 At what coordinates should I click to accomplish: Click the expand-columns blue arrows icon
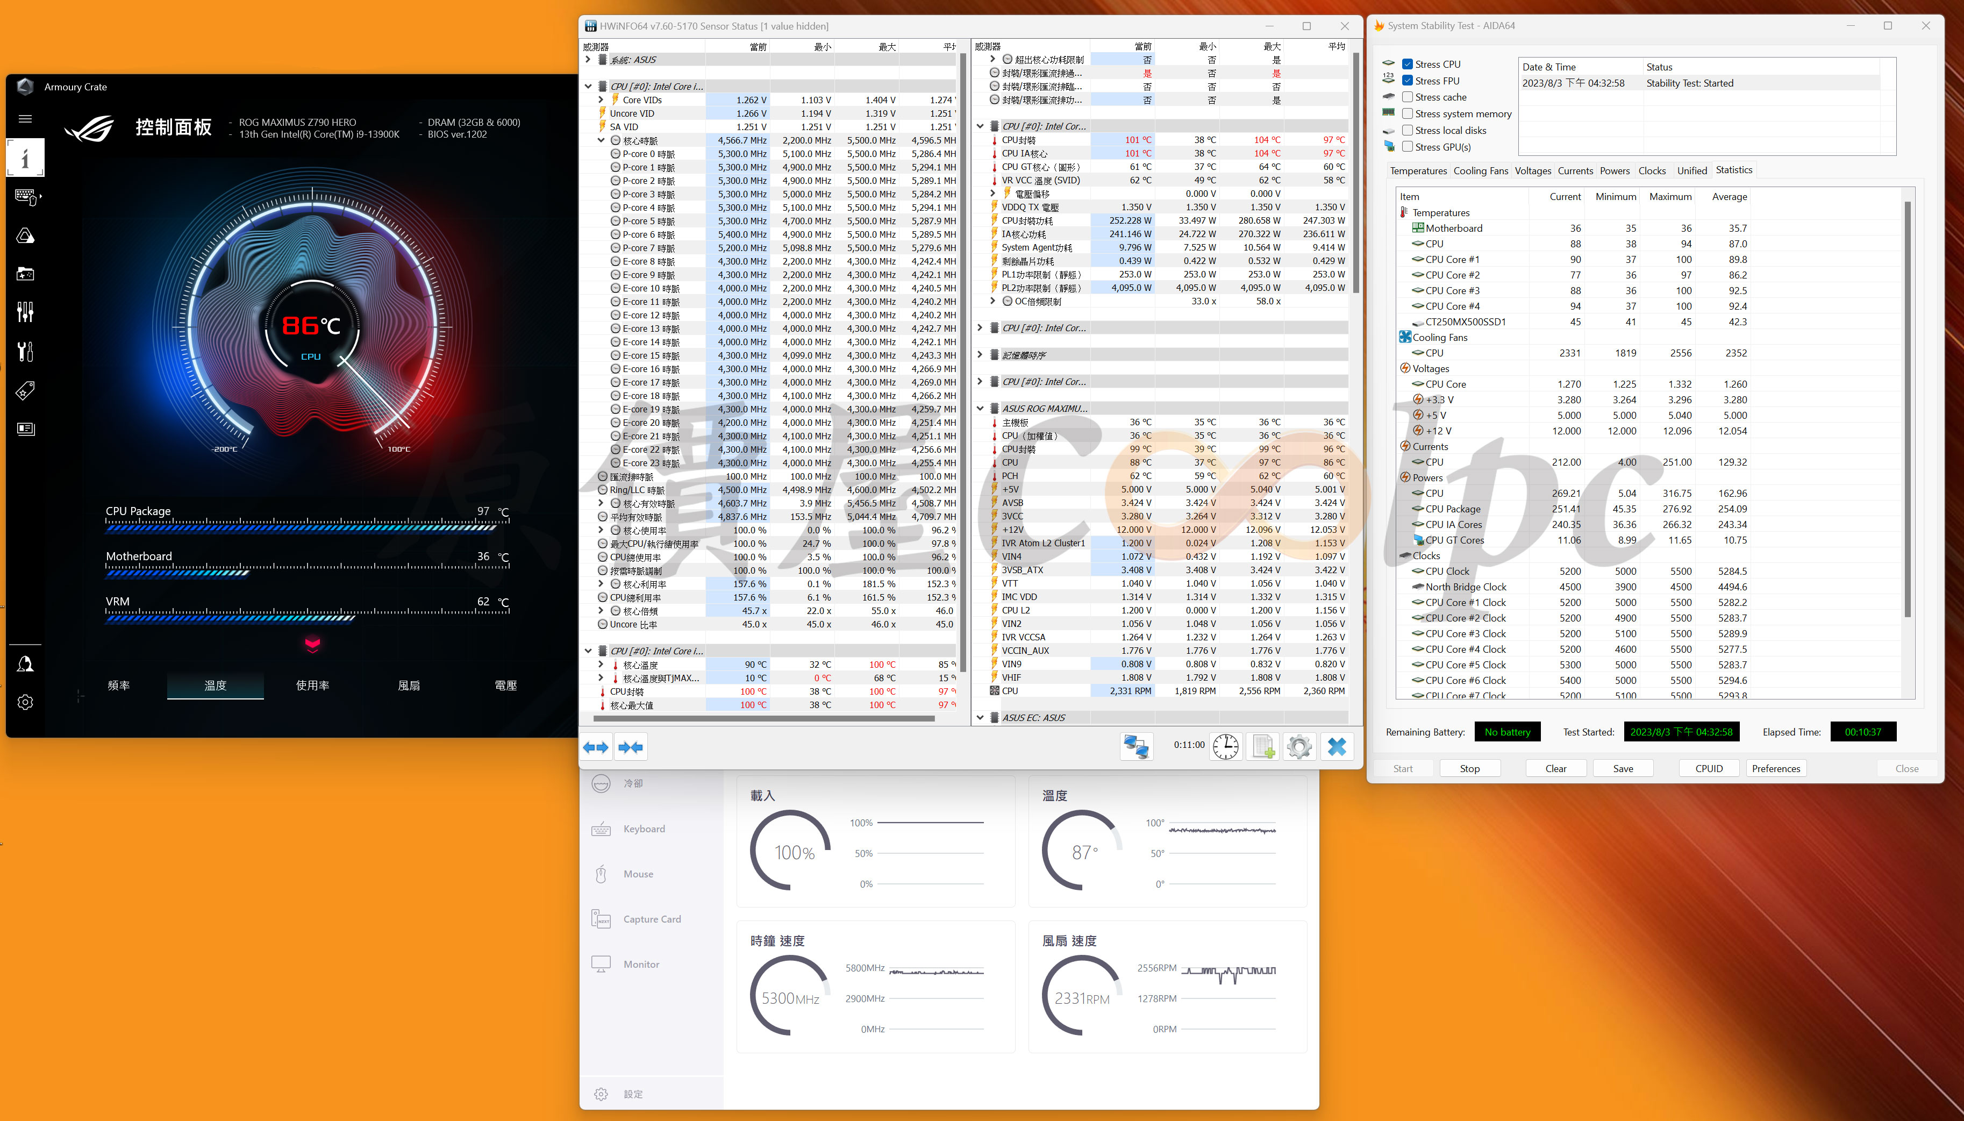coord(596,747)
